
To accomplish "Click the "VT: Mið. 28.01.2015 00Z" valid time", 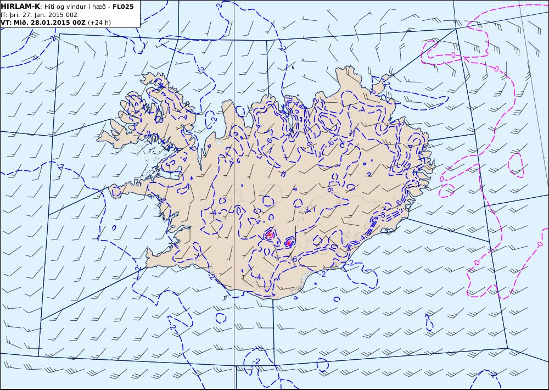I will pyautogui.click(x=43, y=23).
